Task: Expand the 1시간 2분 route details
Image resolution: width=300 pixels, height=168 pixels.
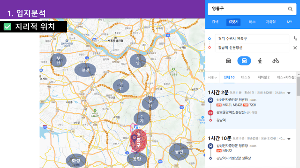Action: [289, 93]
